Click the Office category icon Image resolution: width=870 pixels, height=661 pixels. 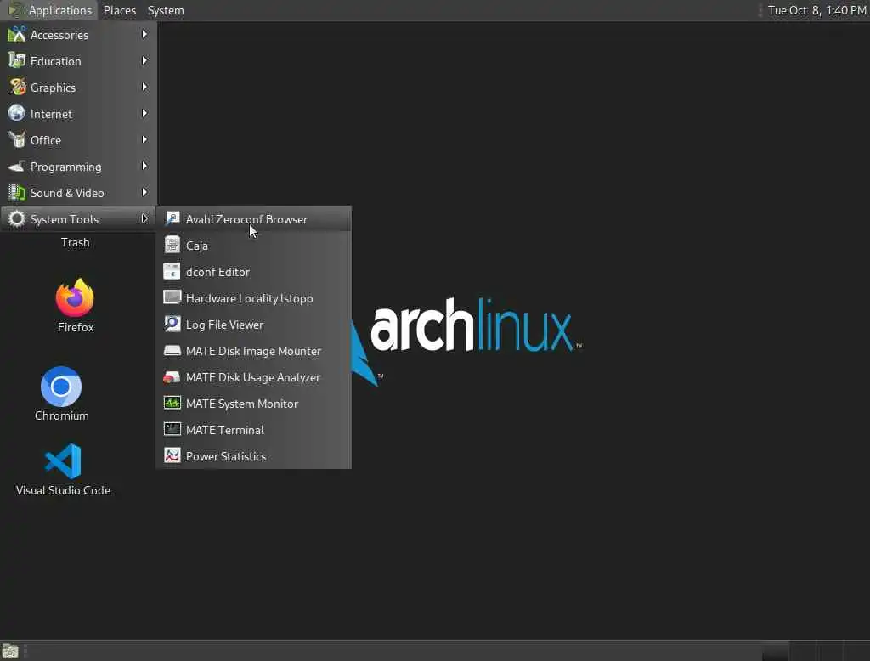(17, 140)
